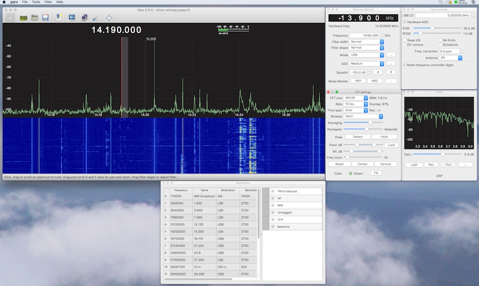Select bookmark row MW broadcast

pos(211,196)
